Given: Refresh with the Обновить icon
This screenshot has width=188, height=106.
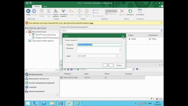Looking at the screenshot, I should (x=130, y=11).
